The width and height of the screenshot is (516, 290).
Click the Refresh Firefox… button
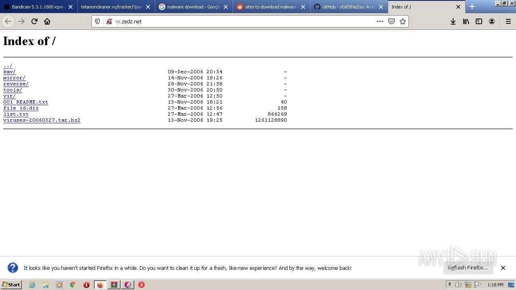468,267
